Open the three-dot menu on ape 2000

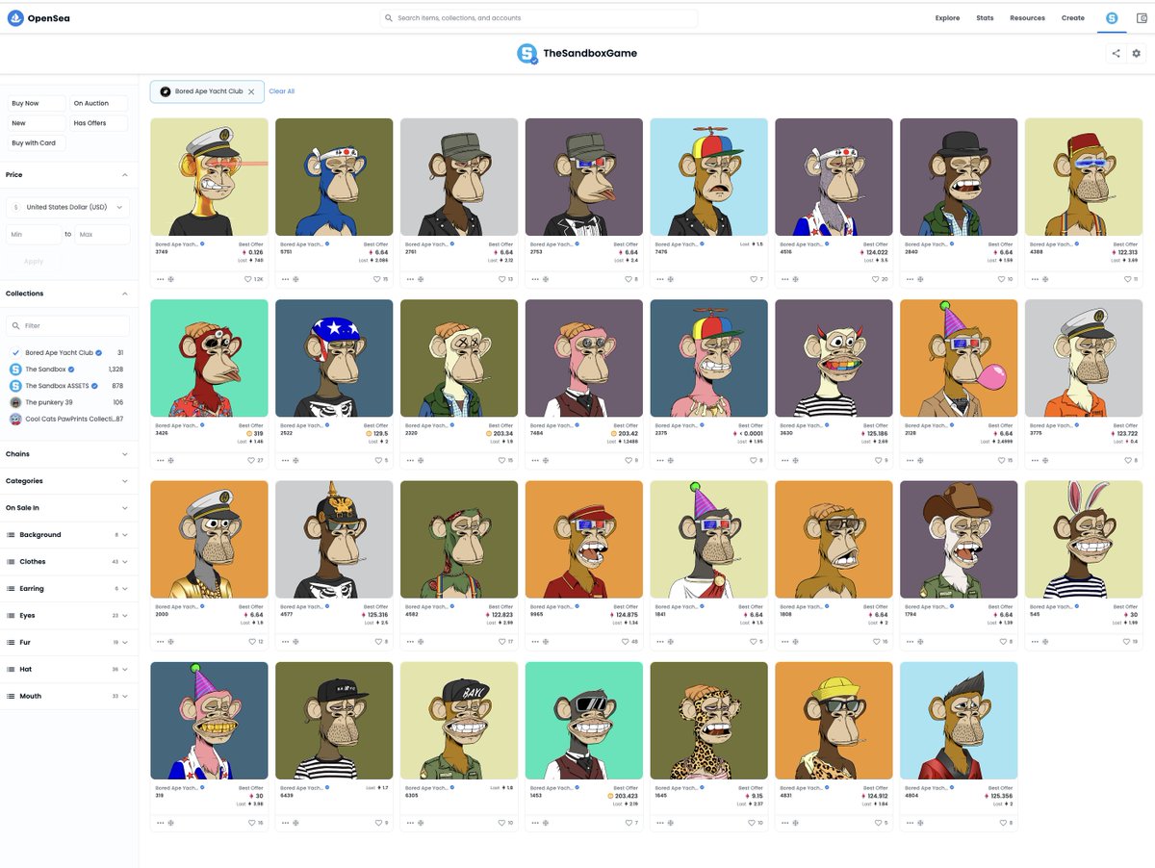tap(160, 641)
